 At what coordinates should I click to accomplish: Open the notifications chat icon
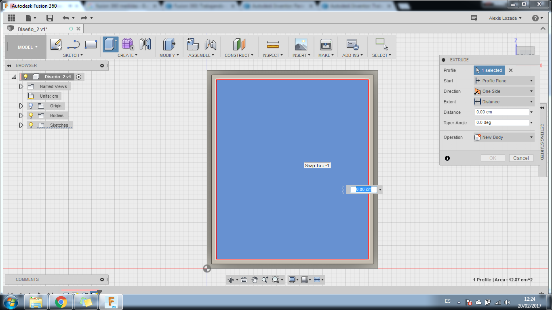coord(474,18)
